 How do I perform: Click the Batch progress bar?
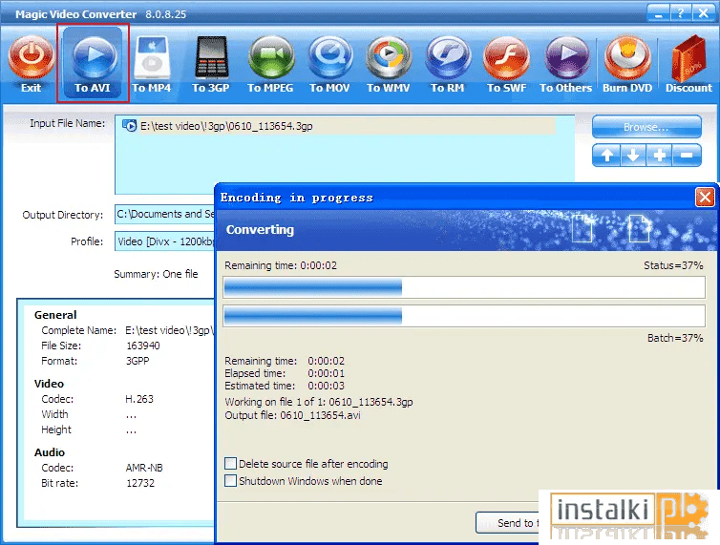tap(464, 316)
